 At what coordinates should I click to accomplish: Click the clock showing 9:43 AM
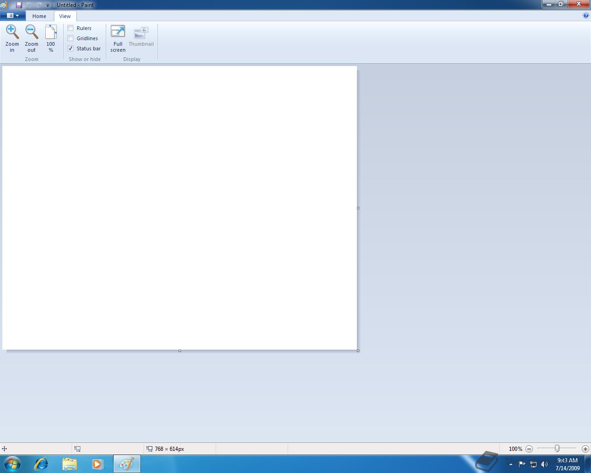pyautogui.click(x=567, y=461)
